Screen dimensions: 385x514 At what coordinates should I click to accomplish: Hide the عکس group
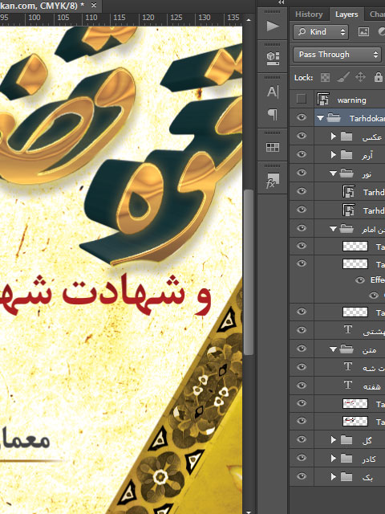(x=302, y=136)
